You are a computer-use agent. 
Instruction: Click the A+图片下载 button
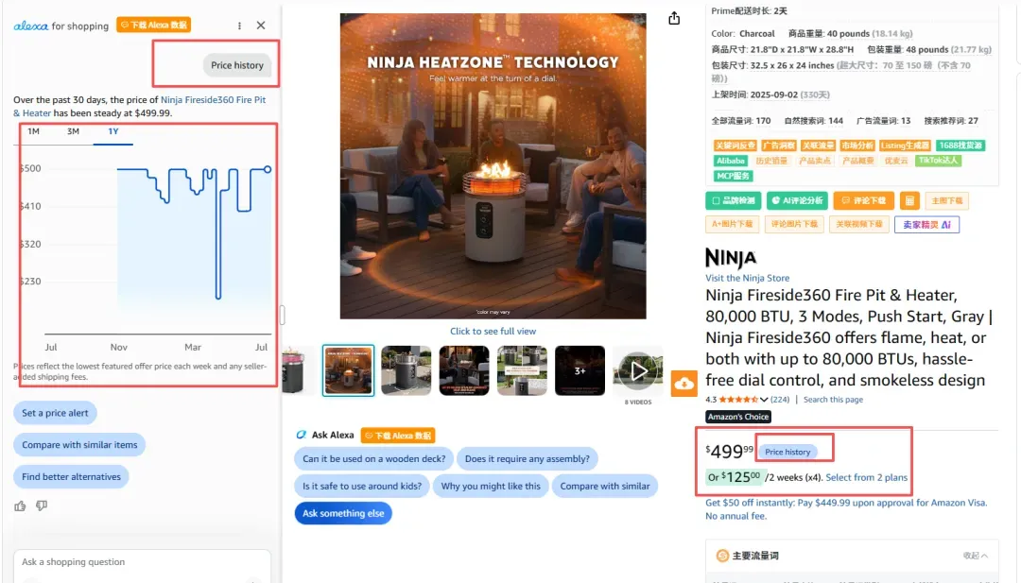click(x=732, y=225)
